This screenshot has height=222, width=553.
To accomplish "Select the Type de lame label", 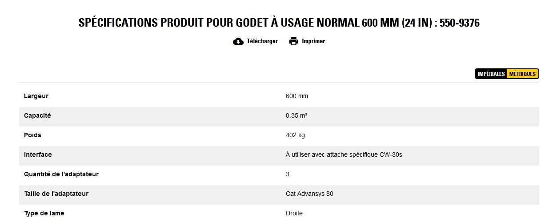I will [x=44, y=213].
